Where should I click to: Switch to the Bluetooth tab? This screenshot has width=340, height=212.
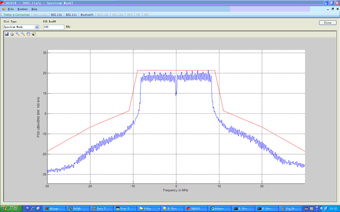(87, 15)
